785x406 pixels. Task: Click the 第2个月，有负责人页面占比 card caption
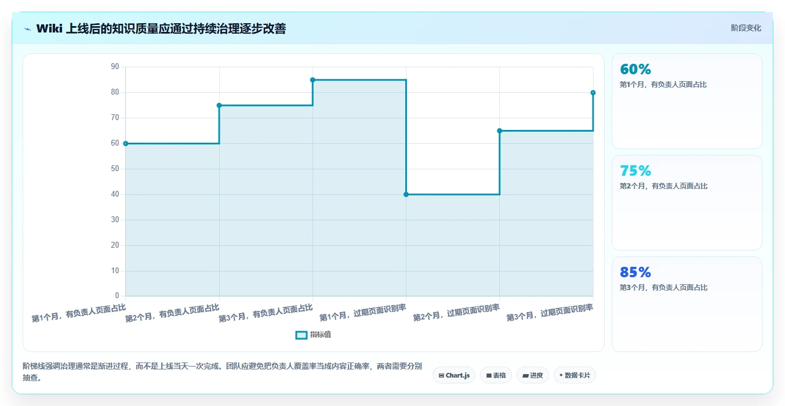tap(663, 186)
